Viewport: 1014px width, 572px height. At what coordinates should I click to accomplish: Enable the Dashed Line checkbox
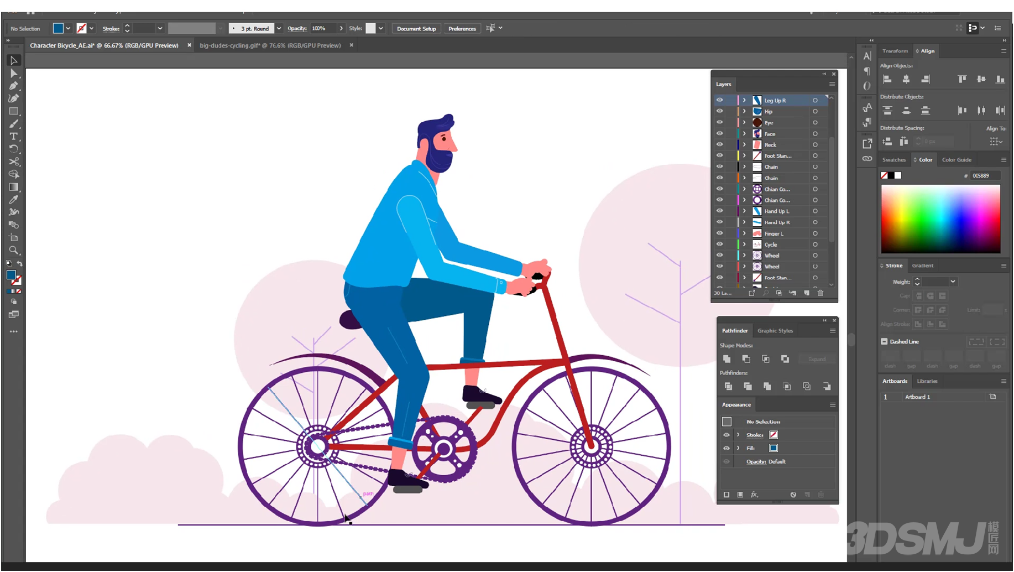(x=884, y=341)
